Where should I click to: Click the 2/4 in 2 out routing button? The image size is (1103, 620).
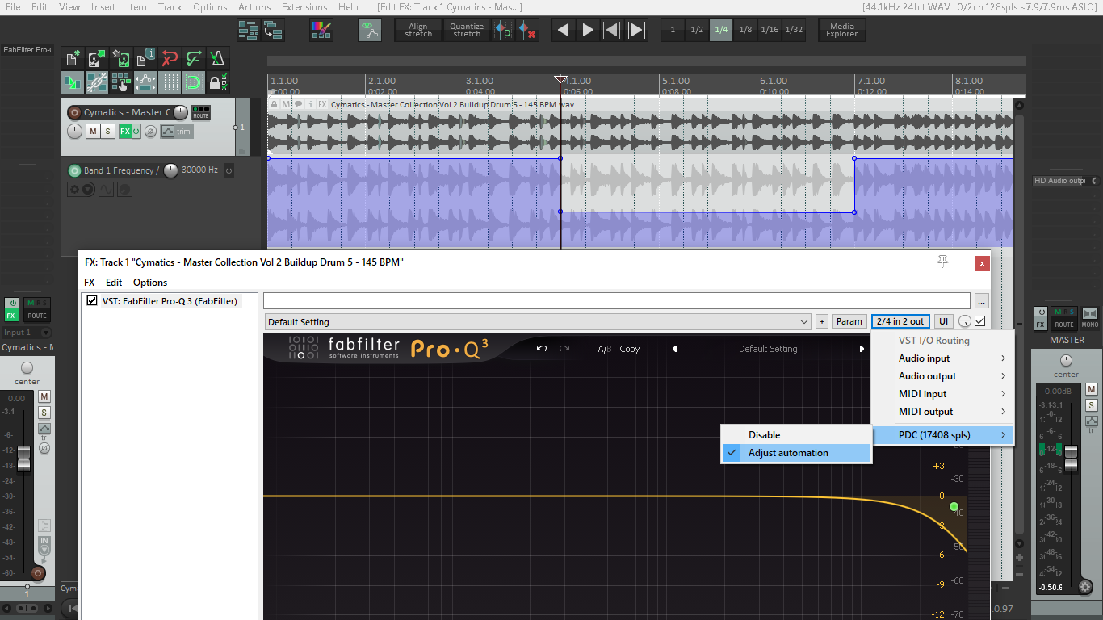point(900,321)
